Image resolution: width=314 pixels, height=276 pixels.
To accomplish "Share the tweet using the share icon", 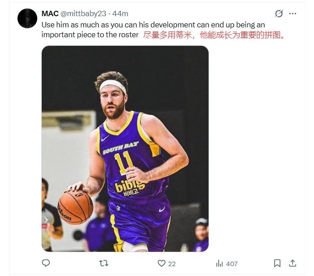I will click(x=292, y=263).
